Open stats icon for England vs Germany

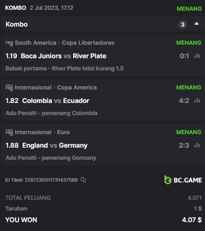(197, 145)
